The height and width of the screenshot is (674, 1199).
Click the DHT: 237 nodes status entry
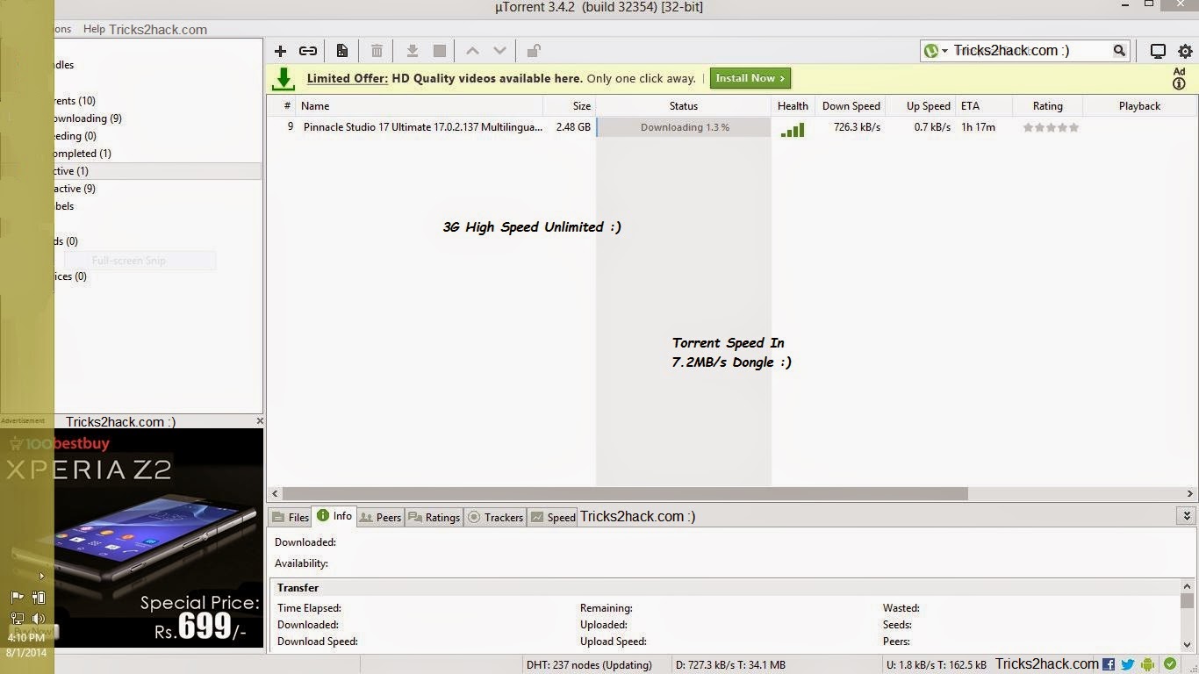pos(589,665)
